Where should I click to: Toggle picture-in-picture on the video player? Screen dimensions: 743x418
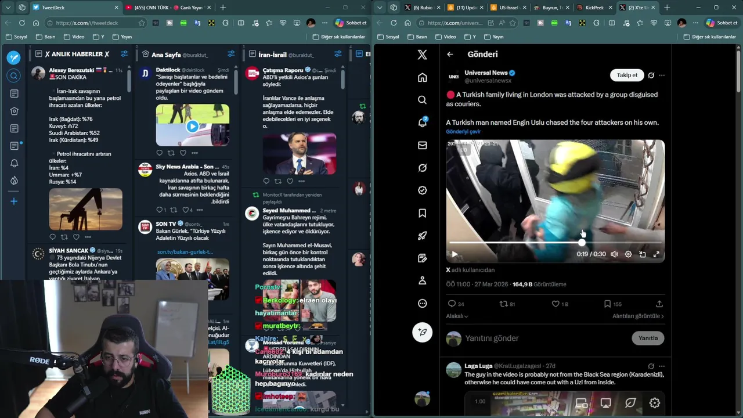pyautogui.click(x=642, y=254)
